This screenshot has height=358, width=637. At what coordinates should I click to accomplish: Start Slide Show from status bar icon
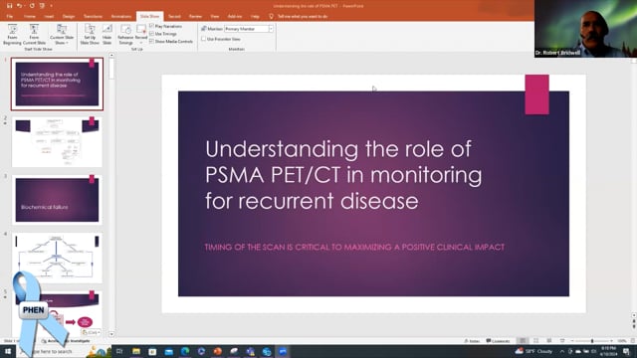[x=562, y=341]
